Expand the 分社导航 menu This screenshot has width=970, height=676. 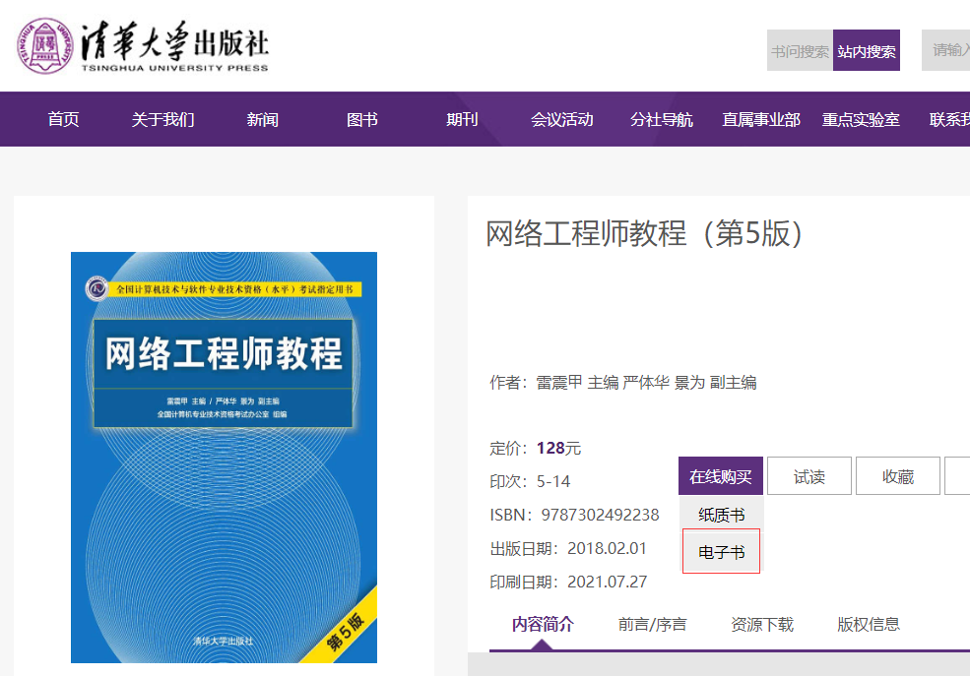[662, 119]
